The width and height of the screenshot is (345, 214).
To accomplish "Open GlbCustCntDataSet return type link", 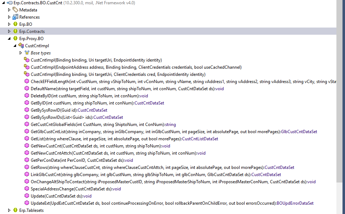I will click(x=299, y=132).
